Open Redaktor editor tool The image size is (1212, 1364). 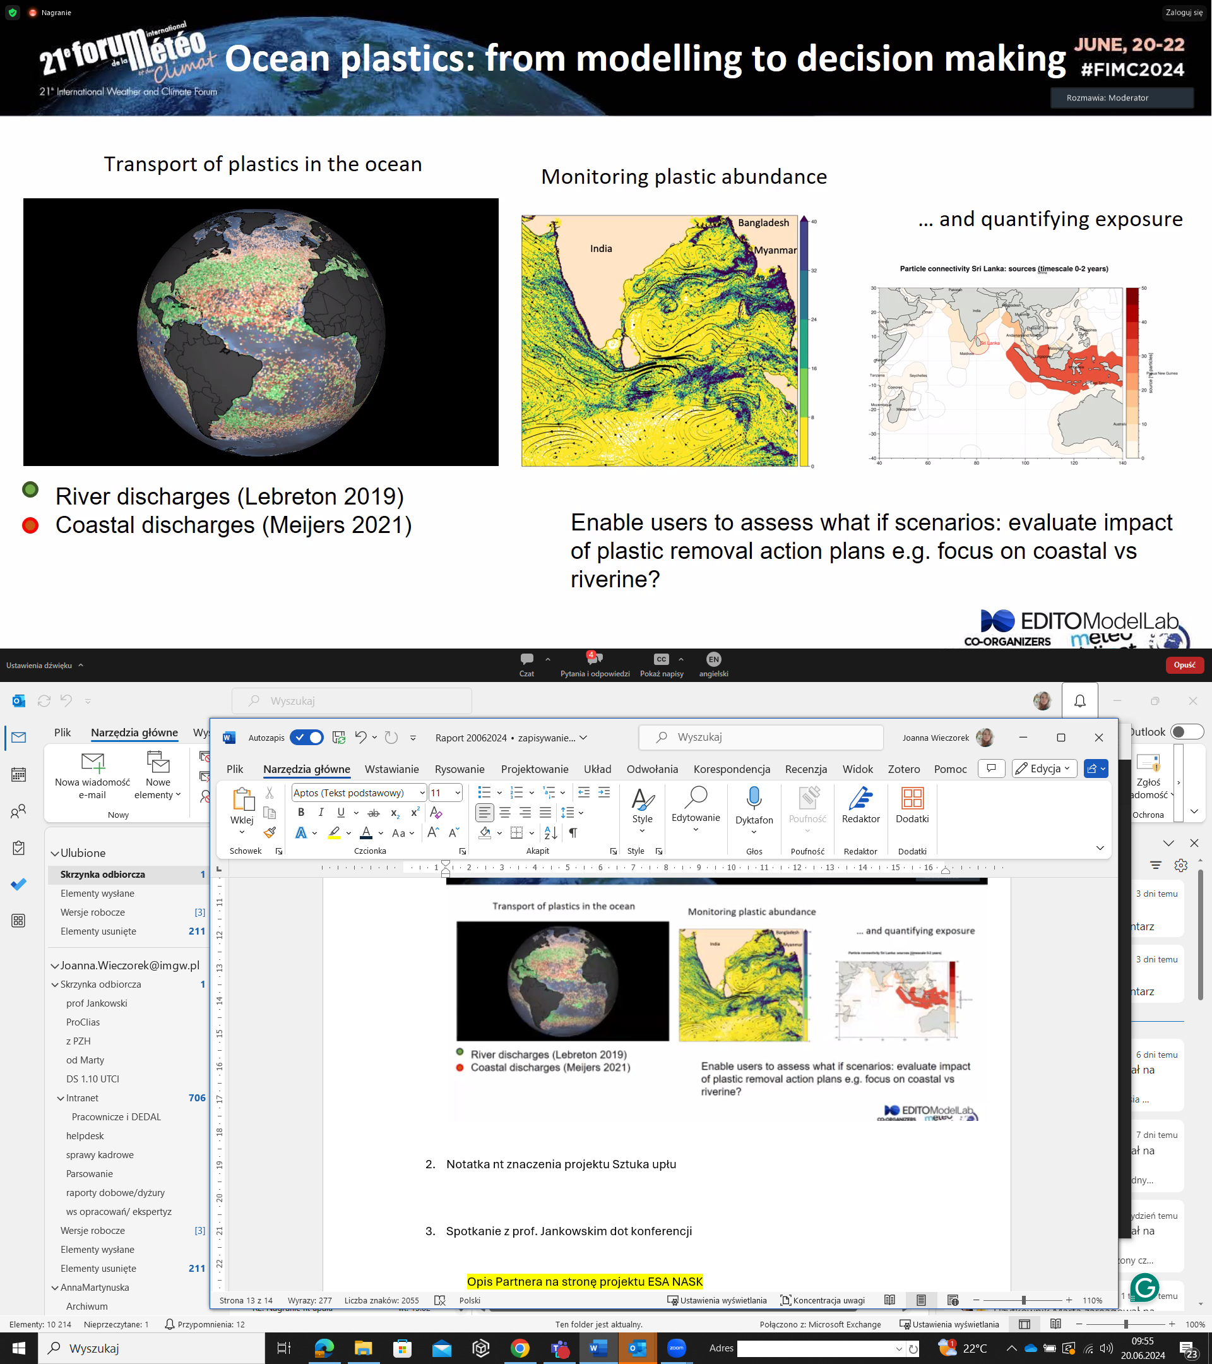860,805
